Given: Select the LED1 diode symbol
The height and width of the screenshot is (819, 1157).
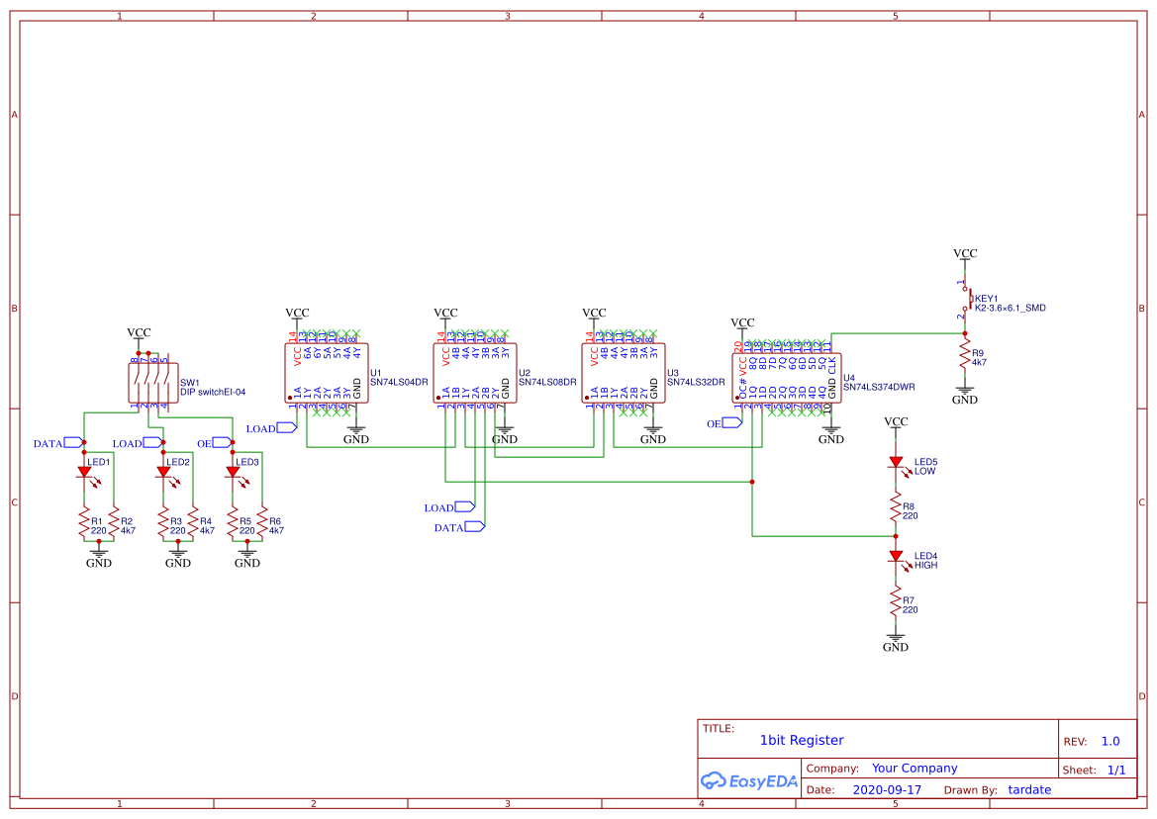Looking at the screenshot, I should [x=83, y=473].
